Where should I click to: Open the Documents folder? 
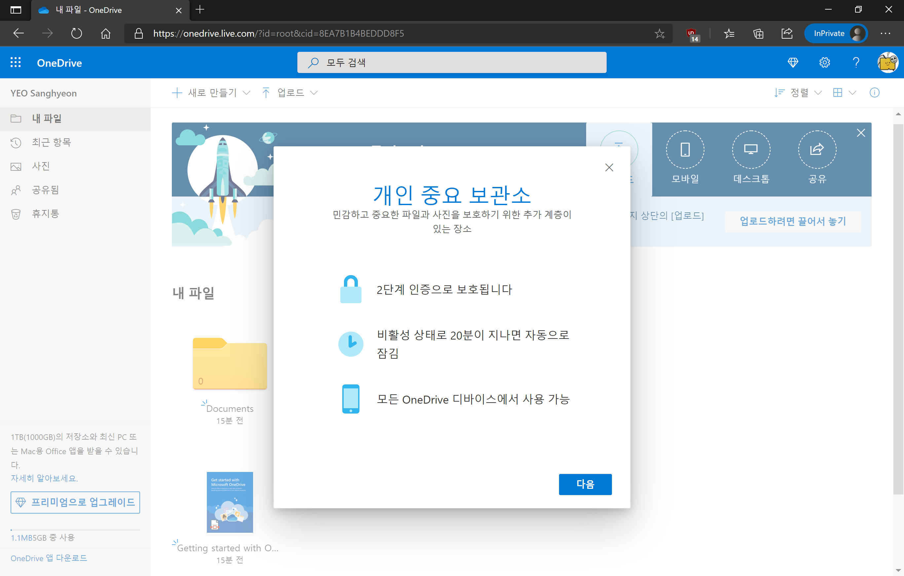(x=230, y=364)
